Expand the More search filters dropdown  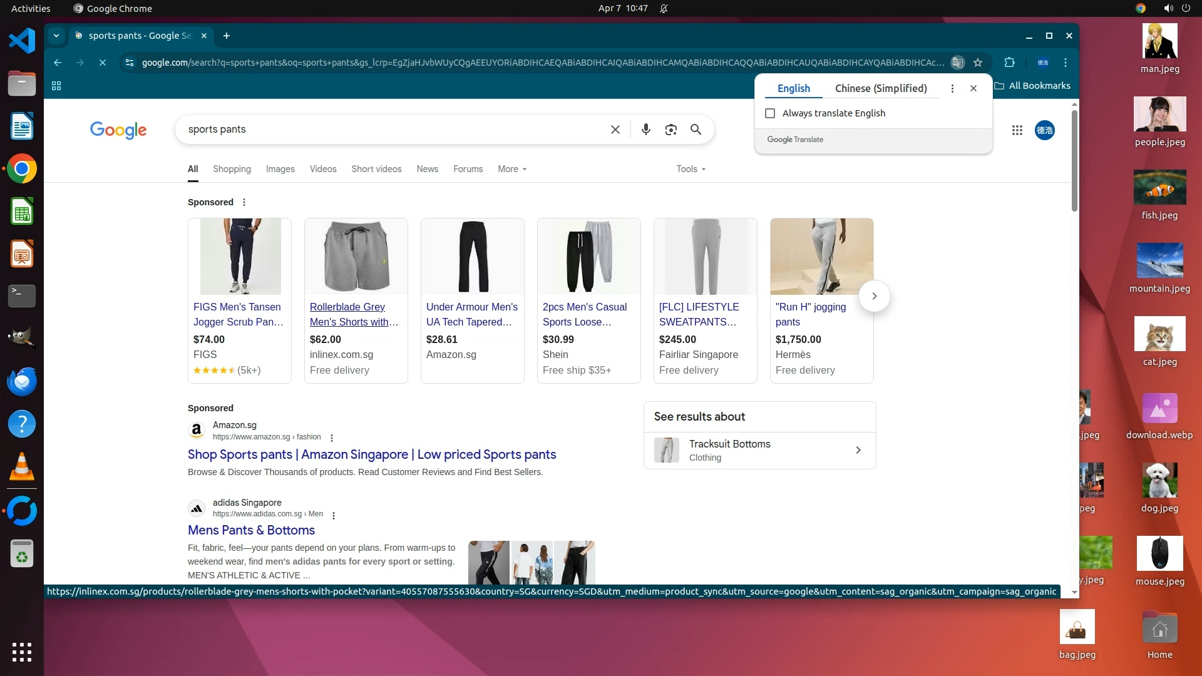pyautogui.click(x=511, y=169)
